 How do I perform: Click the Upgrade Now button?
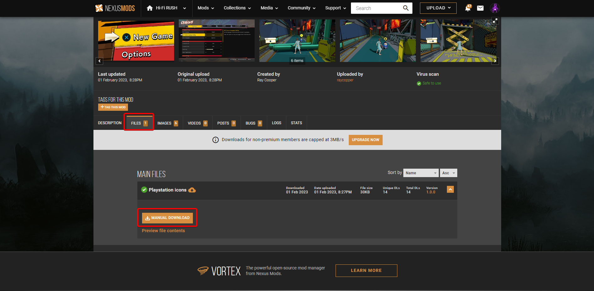366,140
